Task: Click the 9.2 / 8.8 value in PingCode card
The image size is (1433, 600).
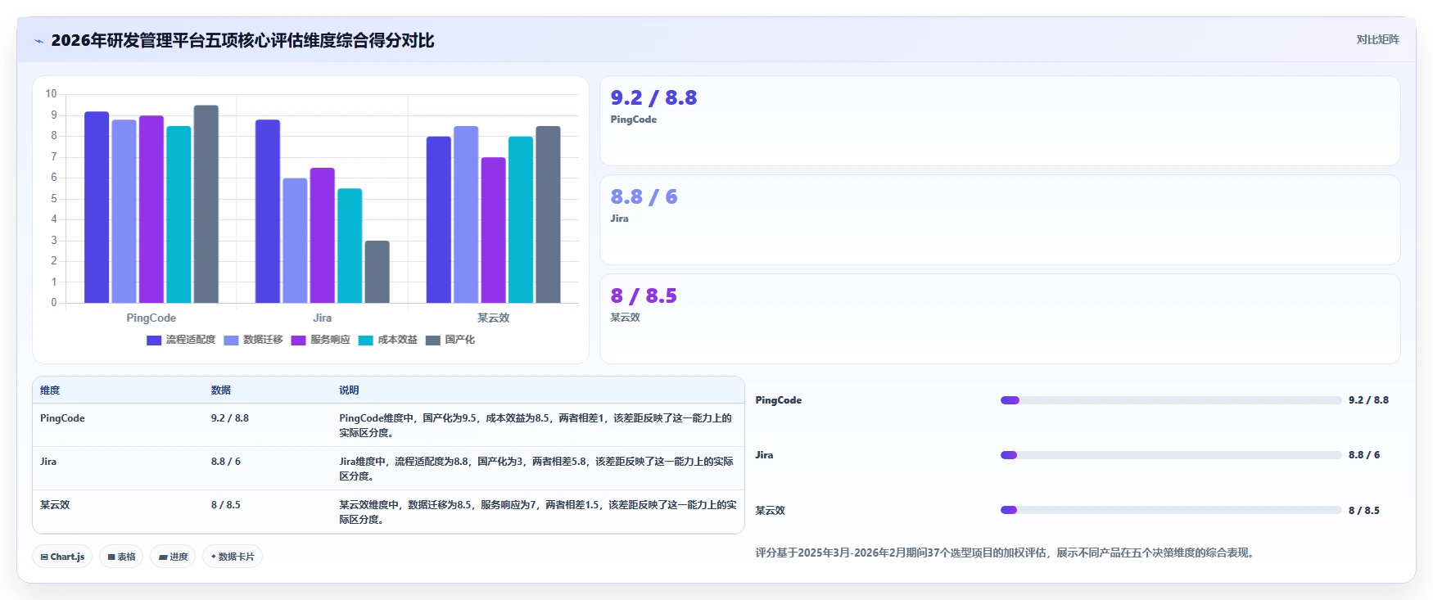Action: (653, 97)
